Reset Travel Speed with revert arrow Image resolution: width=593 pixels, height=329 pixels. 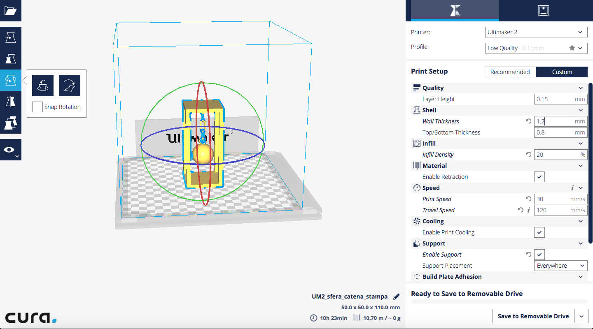point(521,210)
